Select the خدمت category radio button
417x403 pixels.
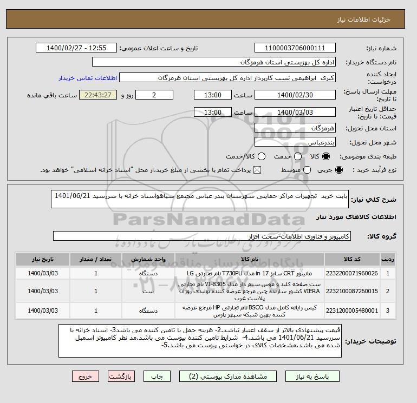coord(298,156)
